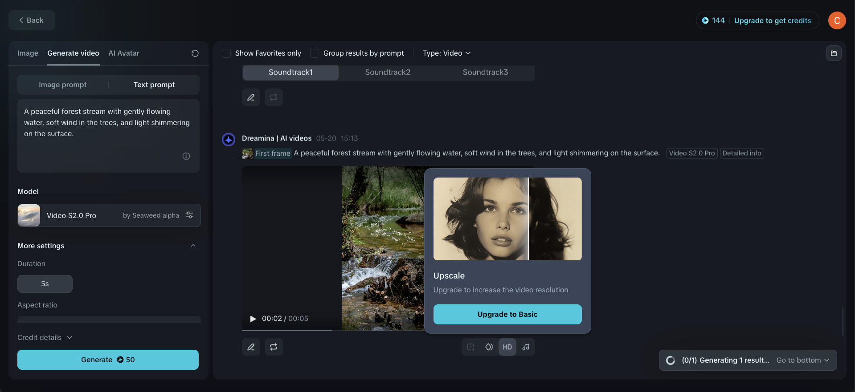Play the forest stream video
The width and height of the screenshot is (855, 392).
coord(253,319)
